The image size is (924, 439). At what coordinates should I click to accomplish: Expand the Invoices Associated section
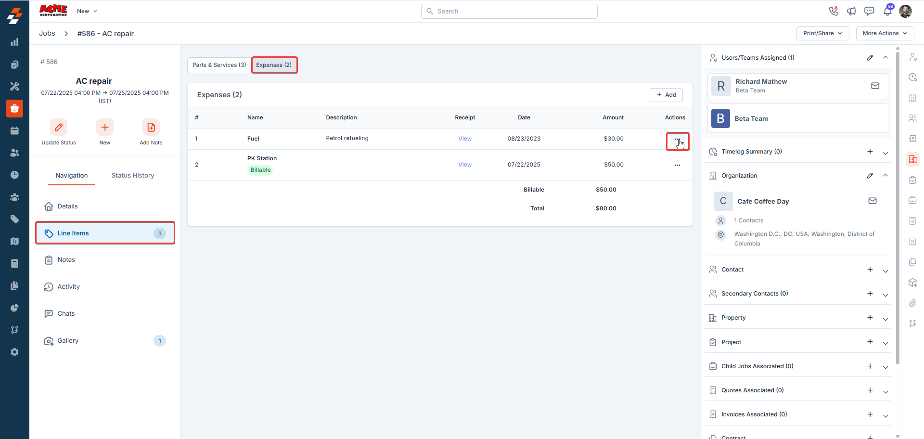coord(885,416)
